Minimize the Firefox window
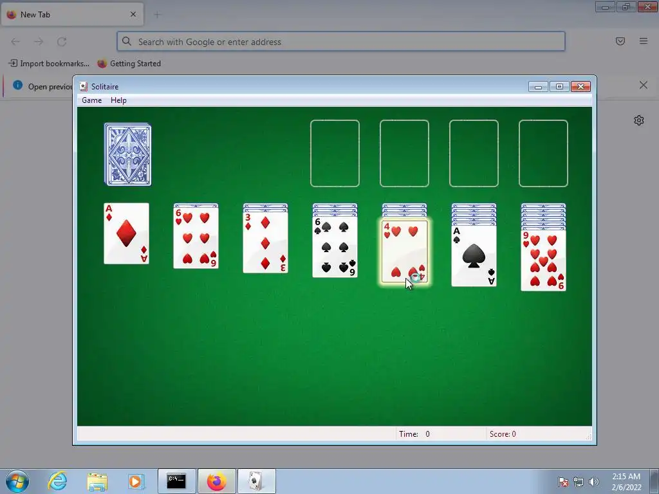 (x=605, y=6)
